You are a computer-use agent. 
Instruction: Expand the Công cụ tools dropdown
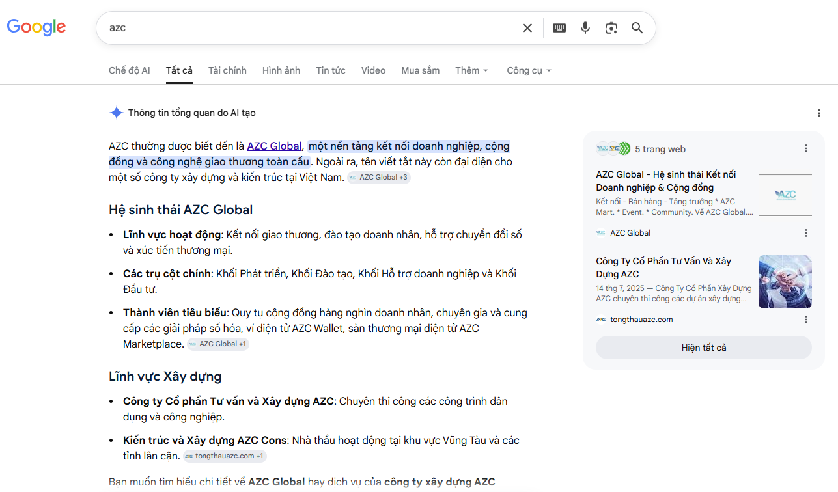click(529, 70)
